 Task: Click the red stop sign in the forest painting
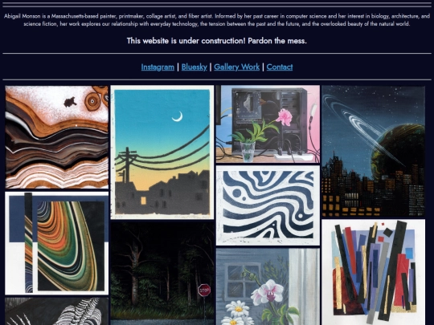pos(204,290)
